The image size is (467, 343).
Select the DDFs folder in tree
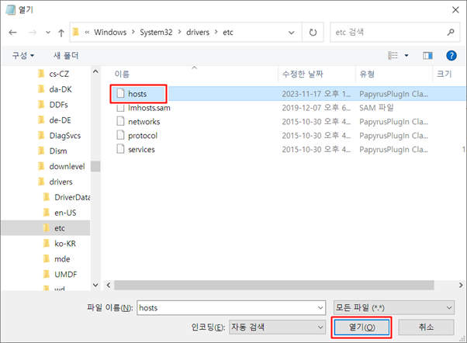(59, 105)
